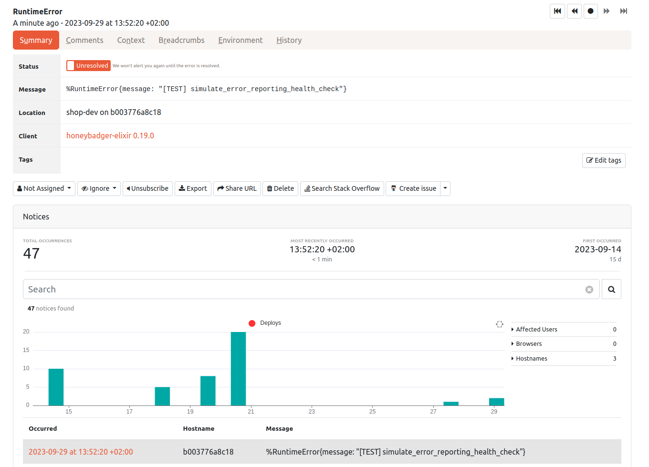Expand the Hostnames section
The image size is (649, 467).
point(531,359)
